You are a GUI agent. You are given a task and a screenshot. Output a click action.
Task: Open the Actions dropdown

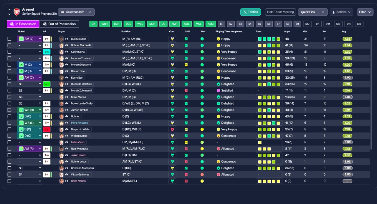tap(341, 12)
